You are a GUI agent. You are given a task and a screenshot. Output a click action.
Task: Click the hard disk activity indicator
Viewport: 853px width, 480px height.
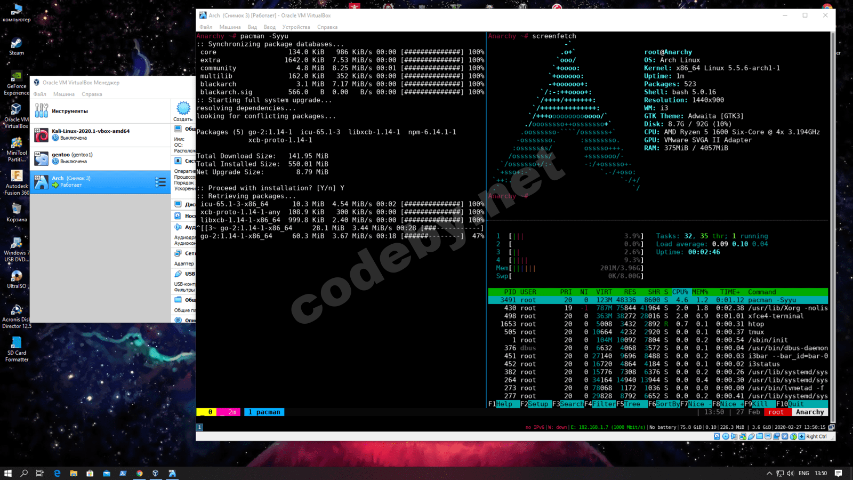717,436
